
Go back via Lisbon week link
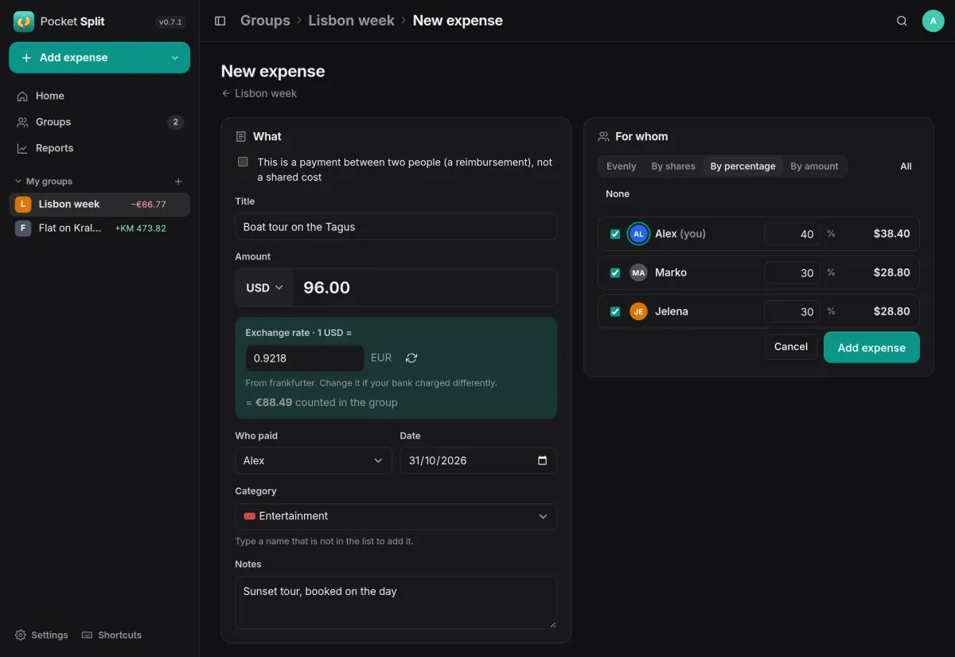(259, 93)
